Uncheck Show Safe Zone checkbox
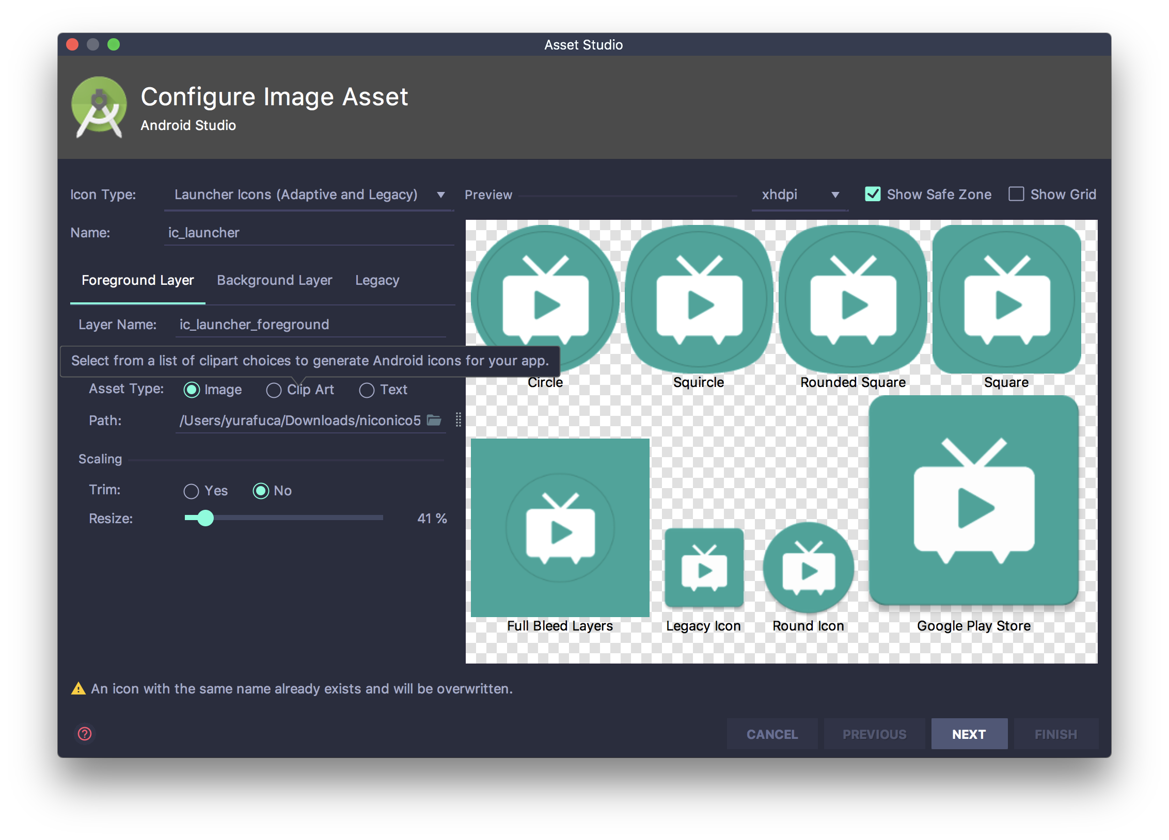 [873, 194]
